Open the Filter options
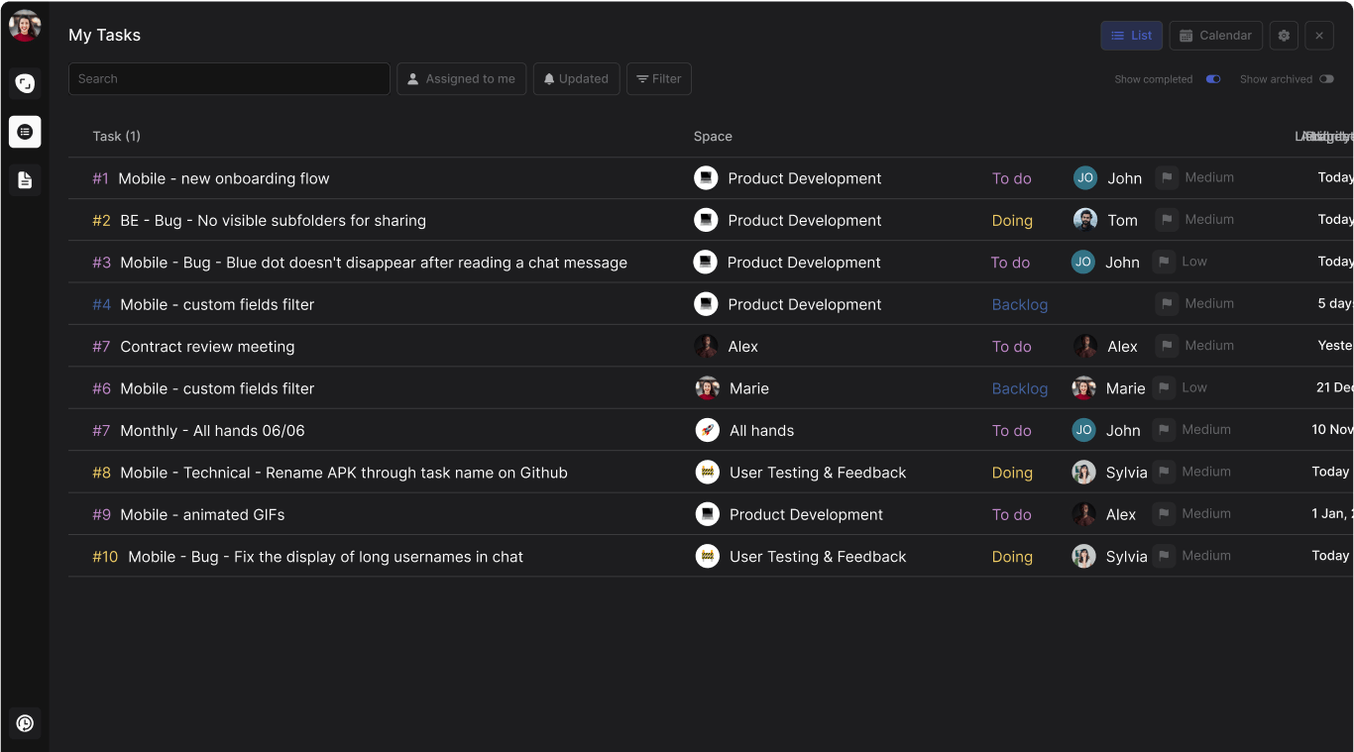Viewport: 1354px width, 752px height. pos(658,78)
